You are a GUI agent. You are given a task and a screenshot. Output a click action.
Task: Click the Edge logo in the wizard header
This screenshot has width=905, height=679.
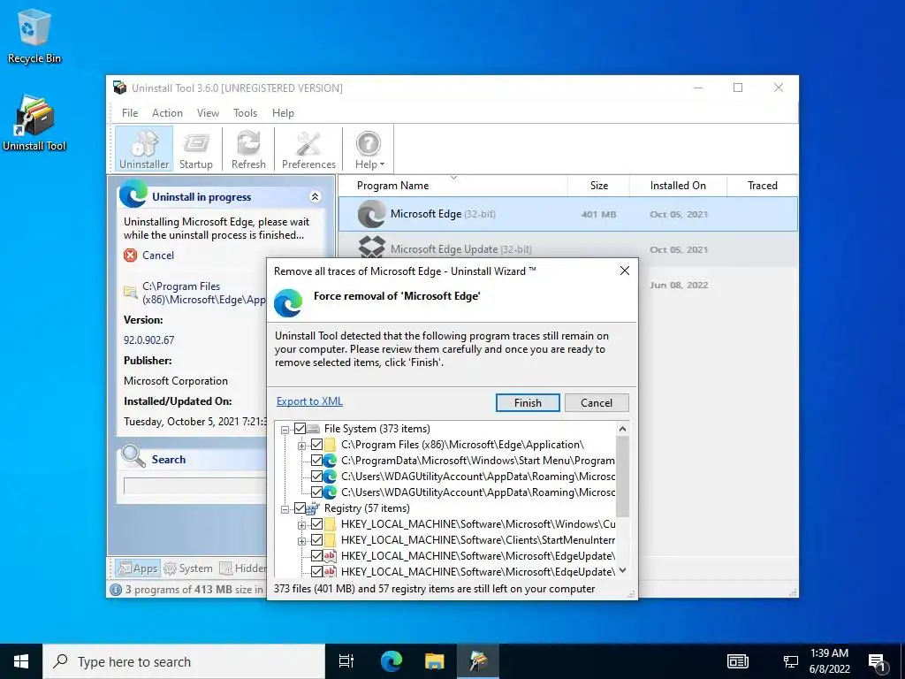click(288, 303)
